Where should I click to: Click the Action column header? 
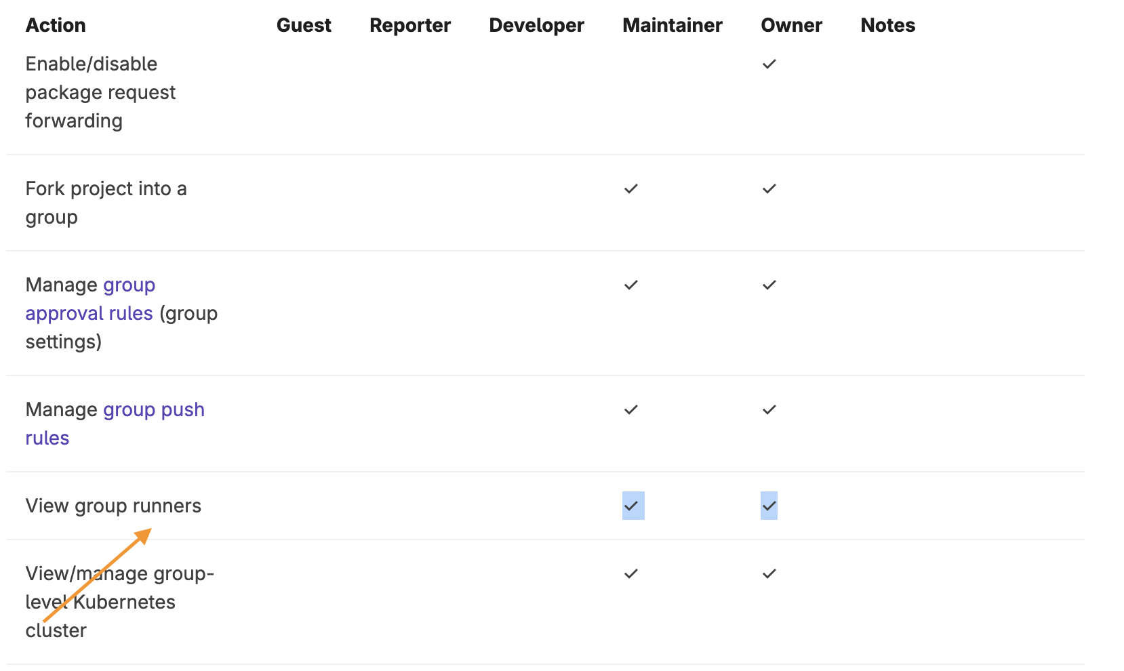coord(56,26)
